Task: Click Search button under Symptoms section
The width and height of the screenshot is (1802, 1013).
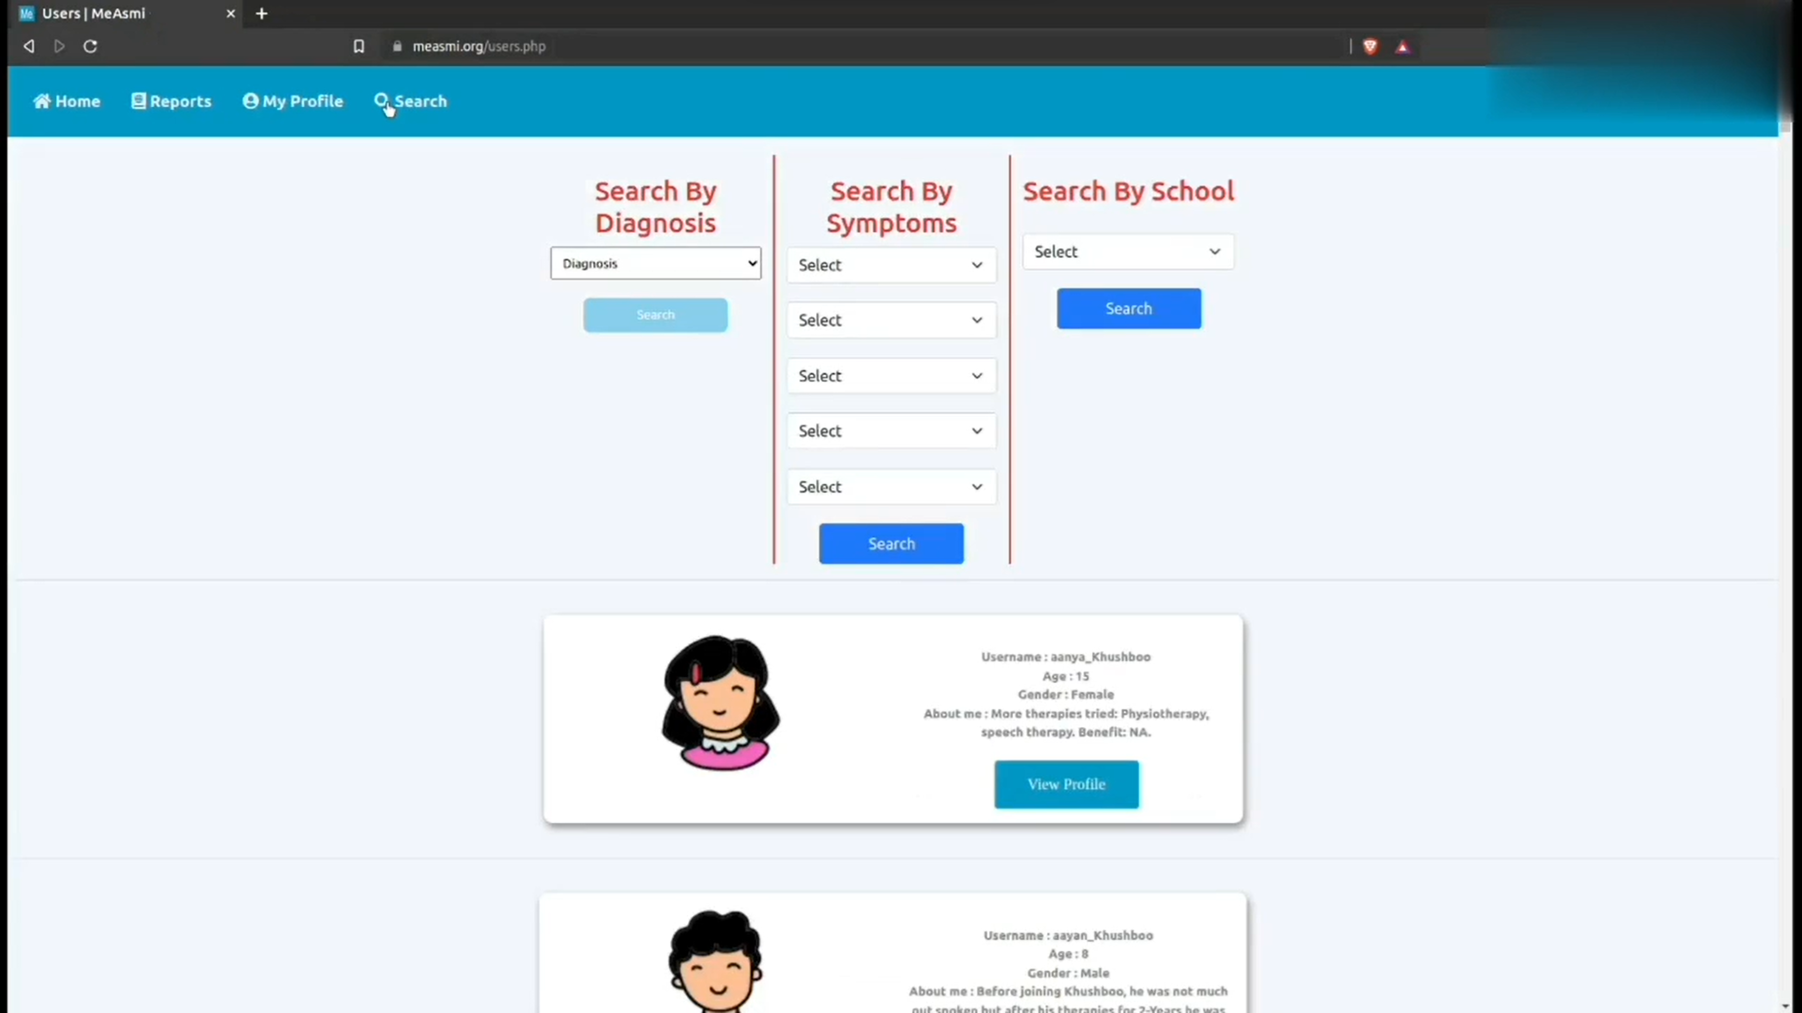Action: [x=891, y=543]
